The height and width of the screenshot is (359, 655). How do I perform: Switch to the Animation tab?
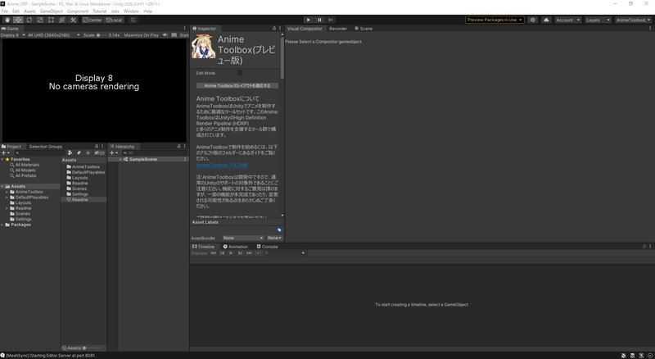tap(236, 247)
